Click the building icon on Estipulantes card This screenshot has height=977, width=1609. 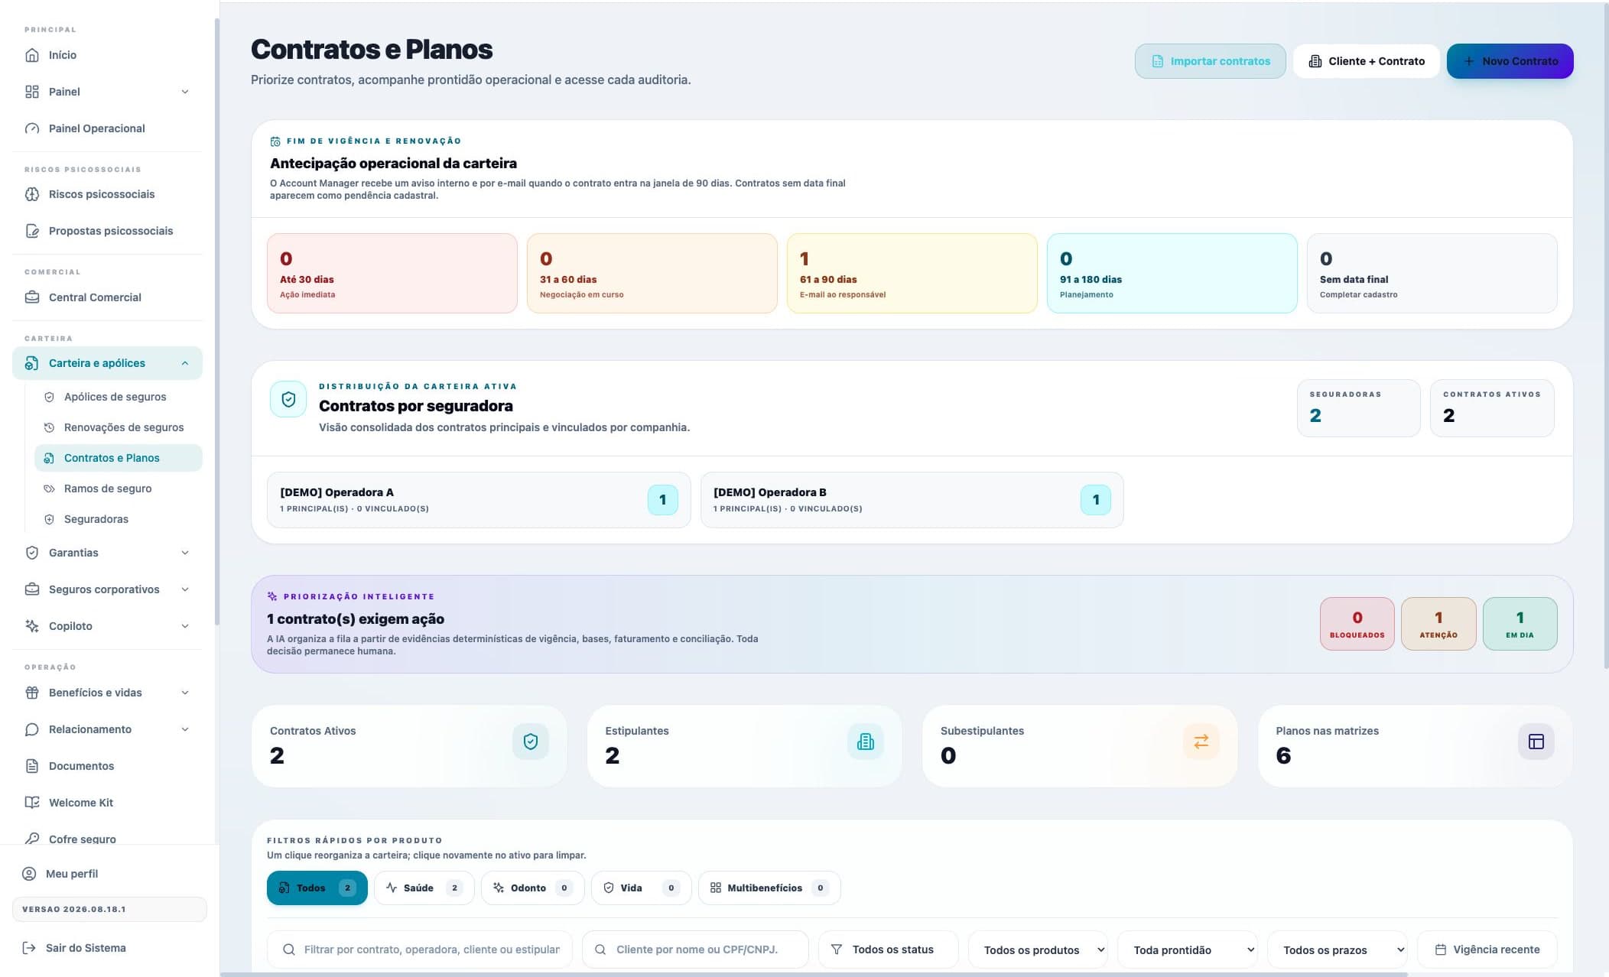point(866,742)
